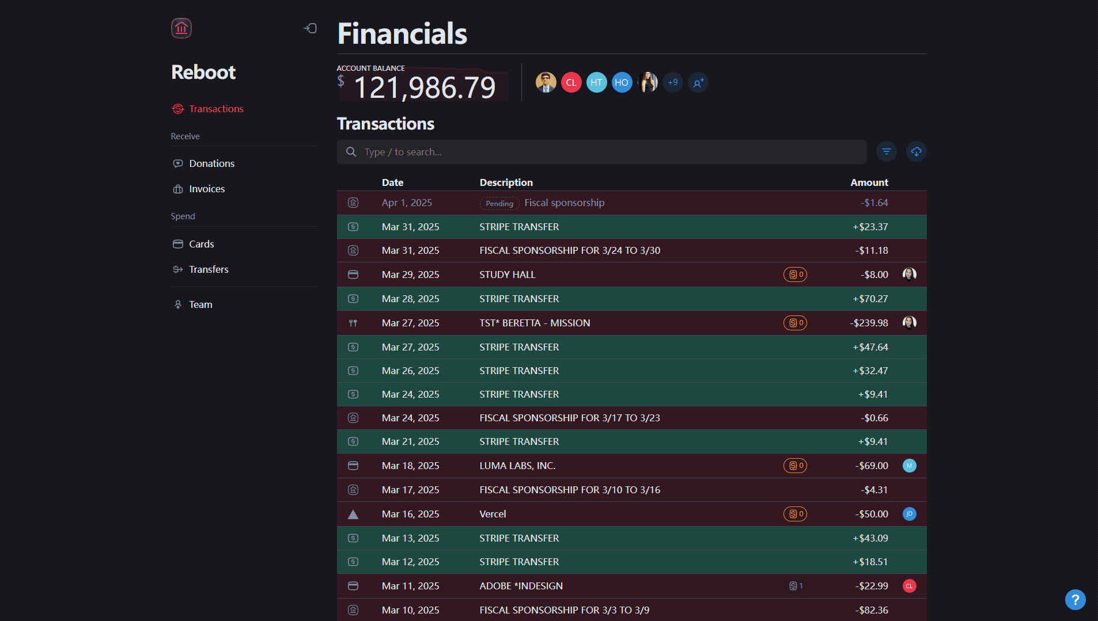
Task: Click the receipt badge on ADOBE *INDESIGN row
Action: click(796, 586)
